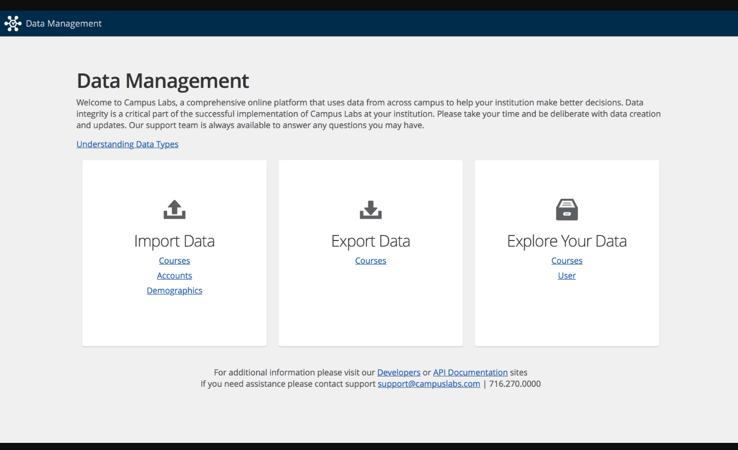Click the Export Data download icon
The image size is (738, 450).
click(x=370, y=209)
